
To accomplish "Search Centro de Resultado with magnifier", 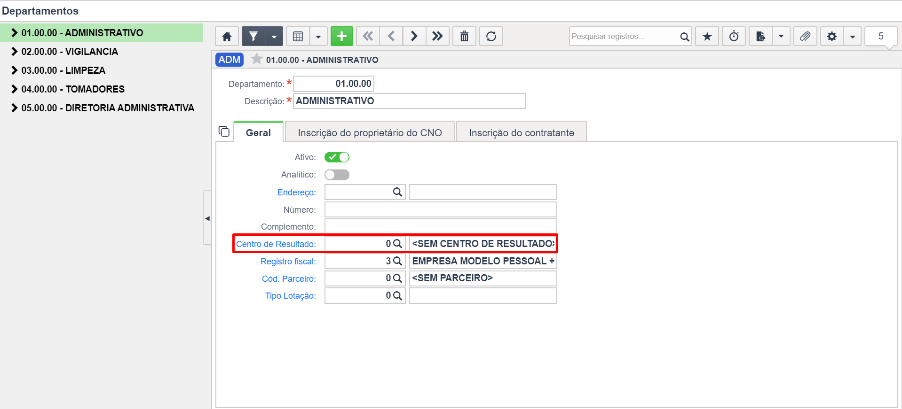I will click(x=397, y=244).
